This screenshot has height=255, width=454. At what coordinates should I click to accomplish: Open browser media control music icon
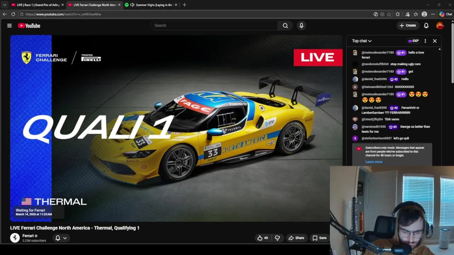pos(407,14)
